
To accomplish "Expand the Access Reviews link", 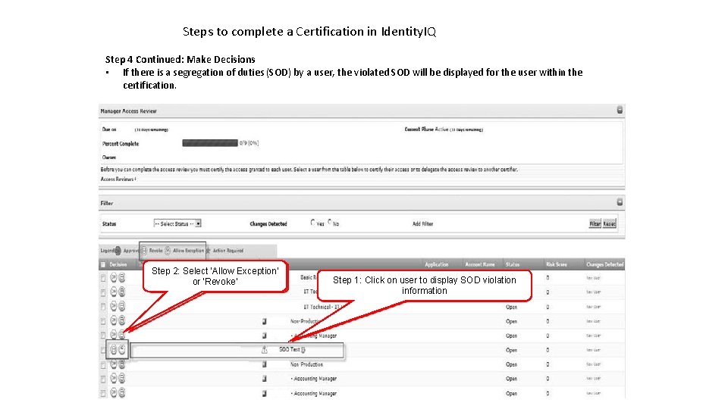I will (118, 179).
